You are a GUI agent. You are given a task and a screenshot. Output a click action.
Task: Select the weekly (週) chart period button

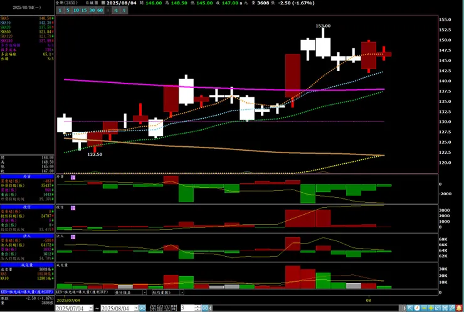pyautogui.click(x=116, y=11)
